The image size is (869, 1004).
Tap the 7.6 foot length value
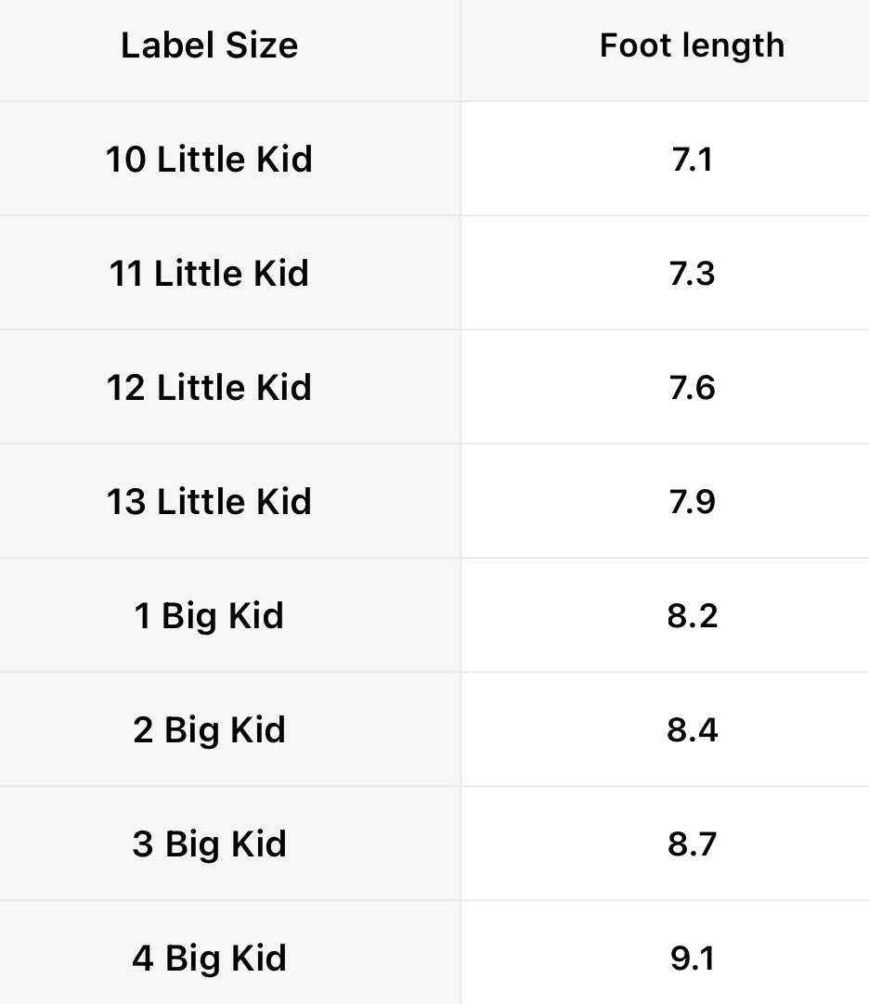click(692, 388)
